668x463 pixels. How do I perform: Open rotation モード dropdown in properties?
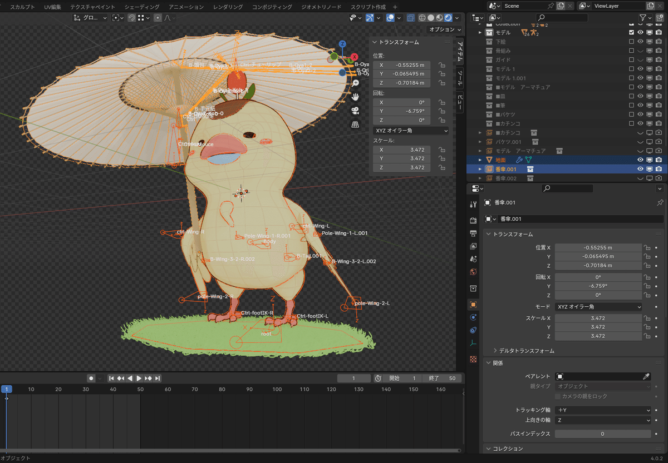pos(598,307)
